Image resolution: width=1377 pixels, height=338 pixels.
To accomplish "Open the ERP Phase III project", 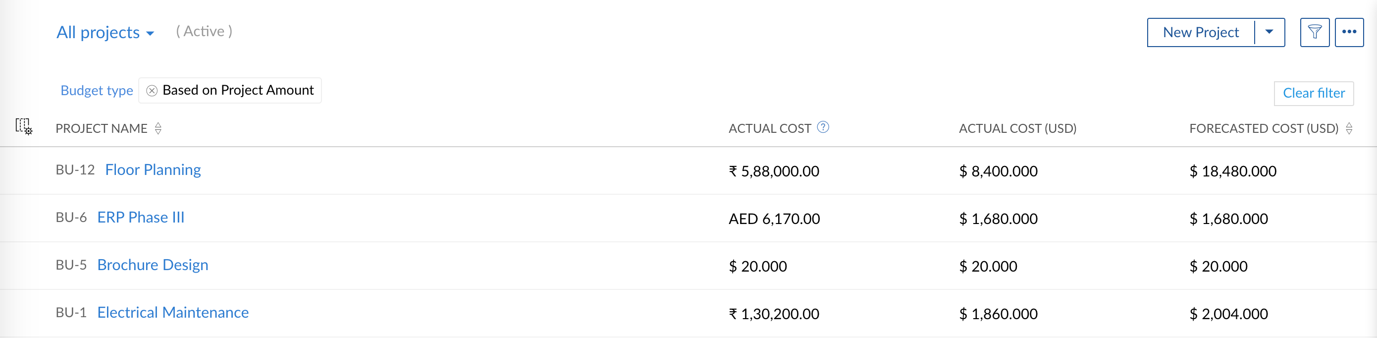I will tap(141, 217).
